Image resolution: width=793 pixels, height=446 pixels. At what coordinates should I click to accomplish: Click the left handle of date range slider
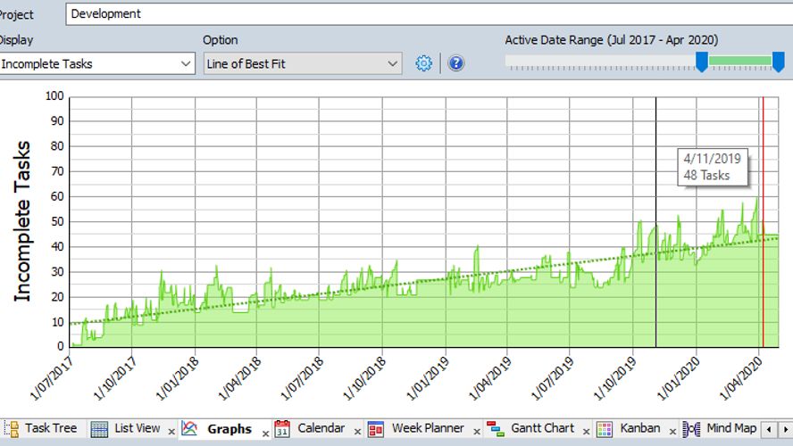(702, 62)
